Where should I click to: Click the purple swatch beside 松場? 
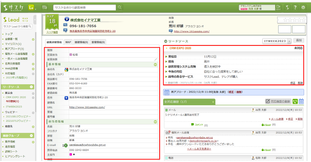[70, 55]
